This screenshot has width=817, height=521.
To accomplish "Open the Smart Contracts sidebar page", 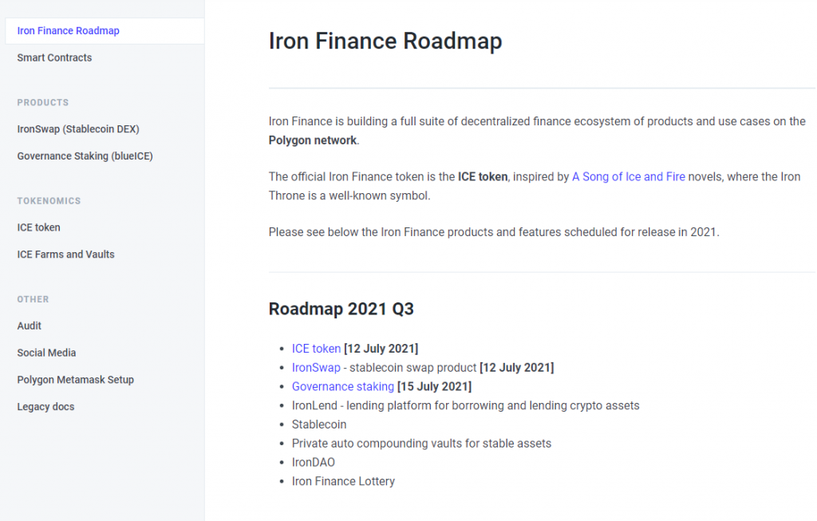I will 54,58.
